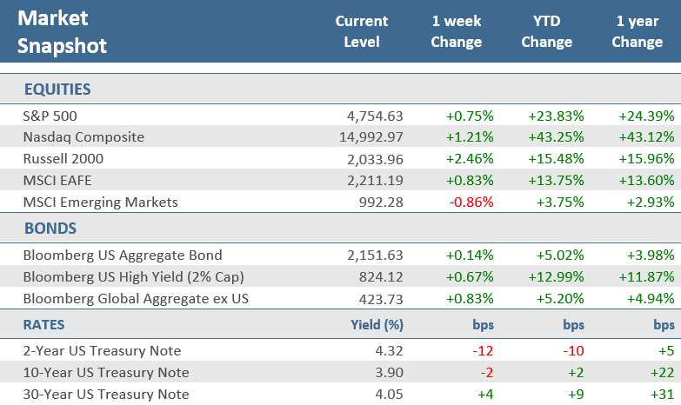Click 2-Year Treasury yield 4.32
Image resolution: width=681 pixels, height=405 pixels.
point(389,351)
